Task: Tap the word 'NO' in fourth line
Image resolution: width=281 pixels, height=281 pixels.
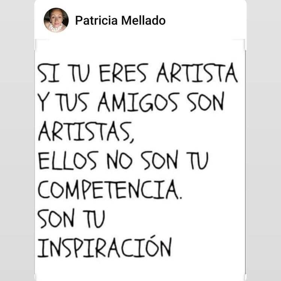Action: click(120, 160)
